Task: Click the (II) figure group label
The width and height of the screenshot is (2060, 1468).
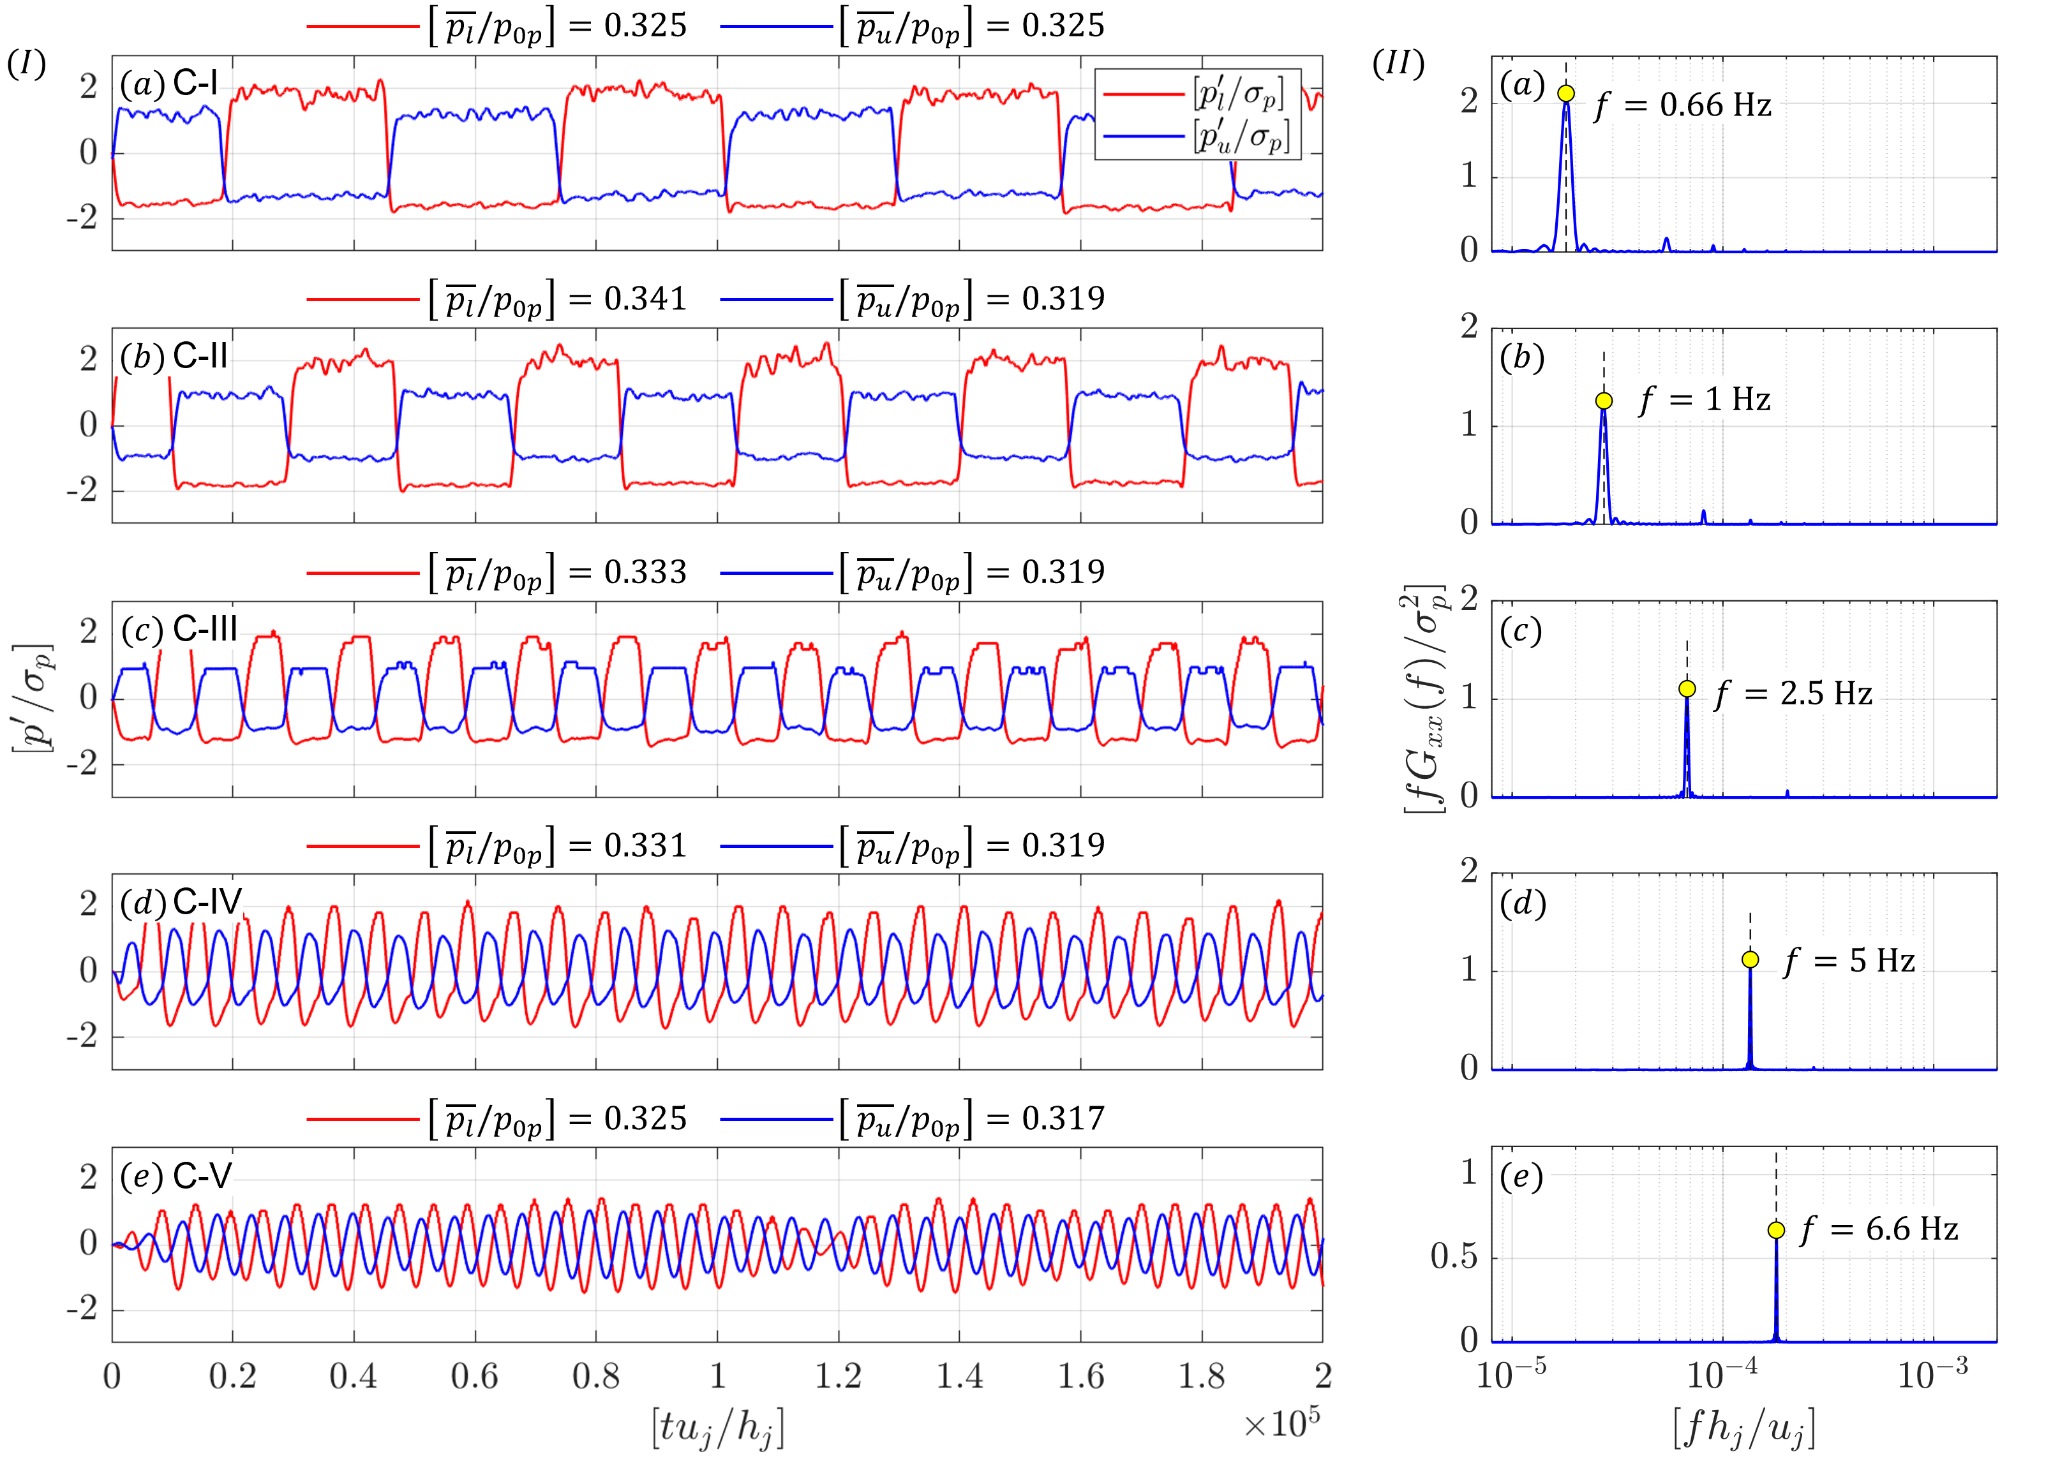Action: [x=1399, y=63]
